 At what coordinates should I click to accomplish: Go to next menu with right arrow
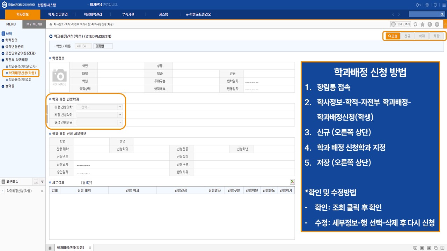click(400, 14)
